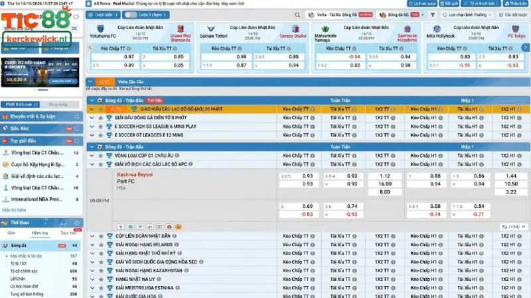Collapse the first Bóng đá - Trận đấu live section
This screenshot has height=298, width=531.
pyautogui.click(x=92, y=101)
